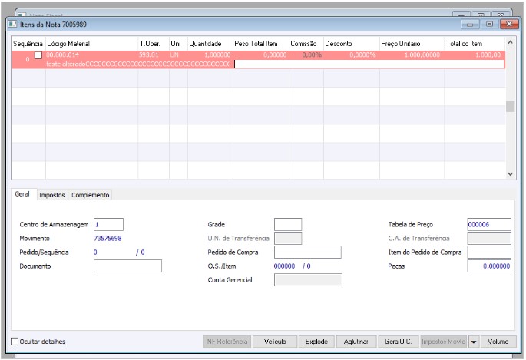The width and height of the screenshot is (526, 360).
Task: Maximize the Itens da Nota window
Action: 489,24
